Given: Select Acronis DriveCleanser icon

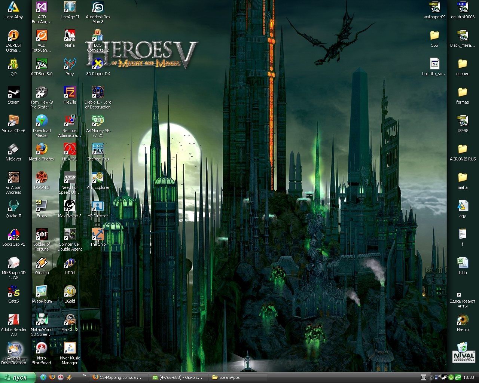Looking at the screenshot, I should coord(13,349).
